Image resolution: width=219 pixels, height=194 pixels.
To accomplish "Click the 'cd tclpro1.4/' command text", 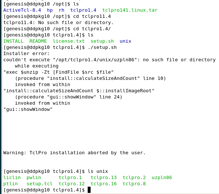I will click(x=92, y=29).
